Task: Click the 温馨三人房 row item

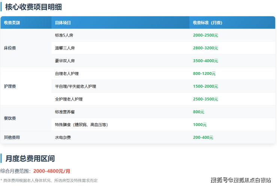Action: coord(65,48)
